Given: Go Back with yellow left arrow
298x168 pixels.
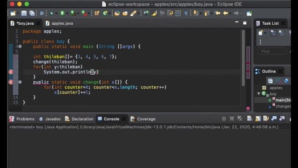Looking at the screenshot, I should pos(225,13).
